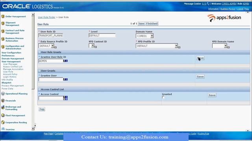Select Login History in sidebar
Screen dimensions: 252x141
[9, 77]
